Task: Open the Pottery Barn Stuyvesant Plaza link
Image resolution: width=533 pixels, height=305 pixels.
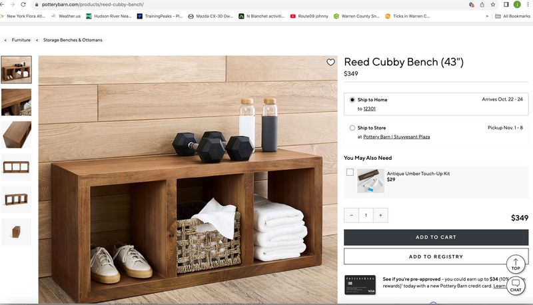Action: tap(396, 137)
